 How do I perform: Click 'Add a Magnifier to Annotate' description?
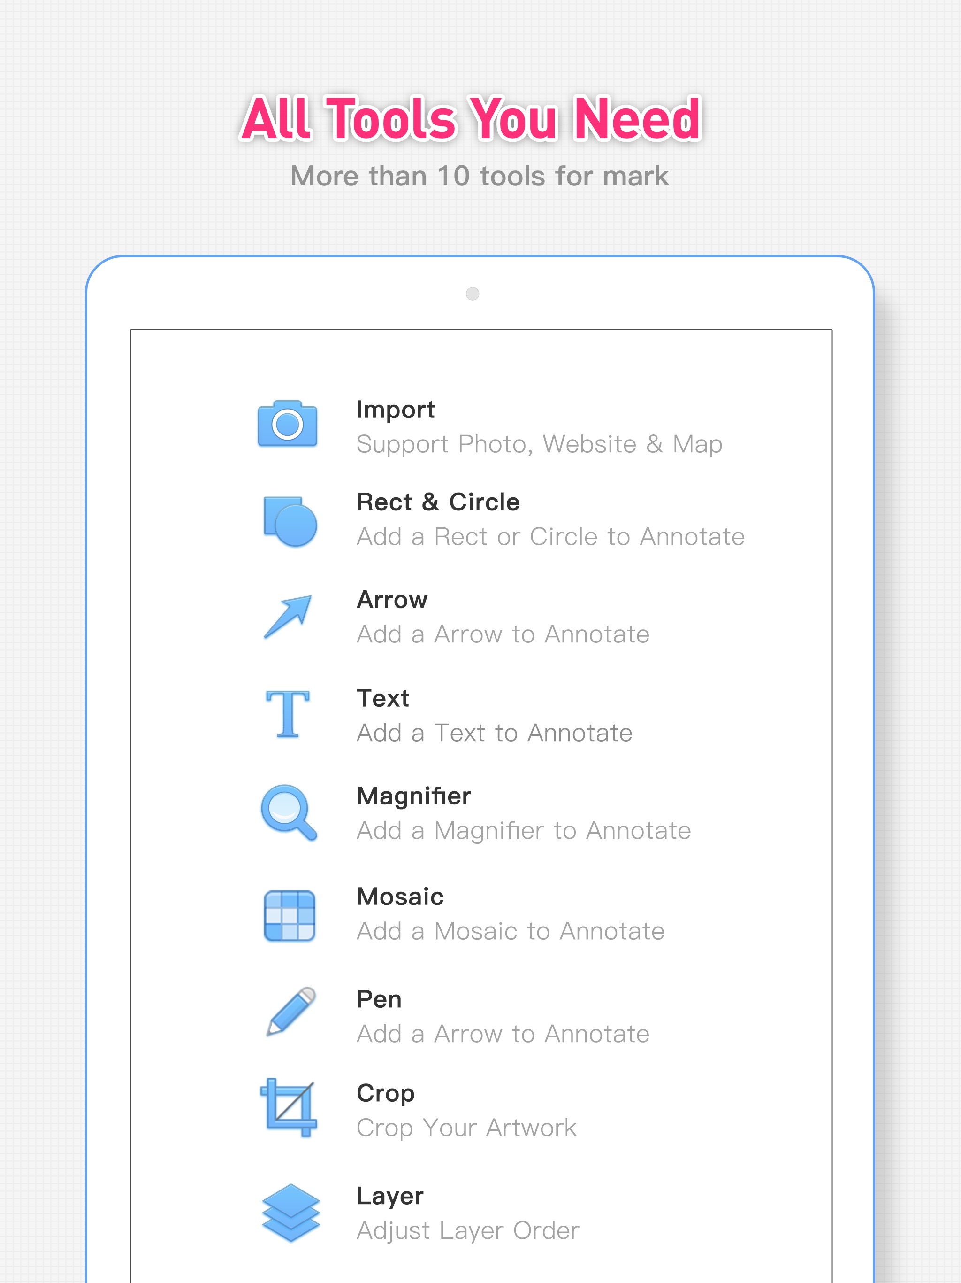[524, 831]
